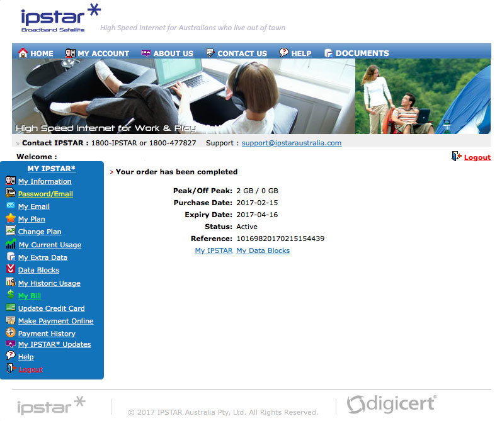
Task: Click the envelope icon beside My Email
Action: point(11,205)
